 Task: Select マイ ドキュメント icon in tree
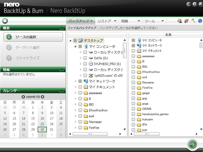pos(86,87)
